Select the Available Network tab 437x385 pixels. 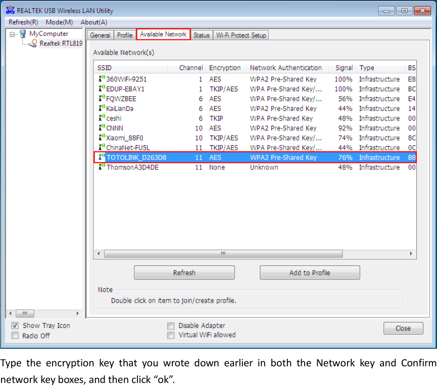click(163, 34)
